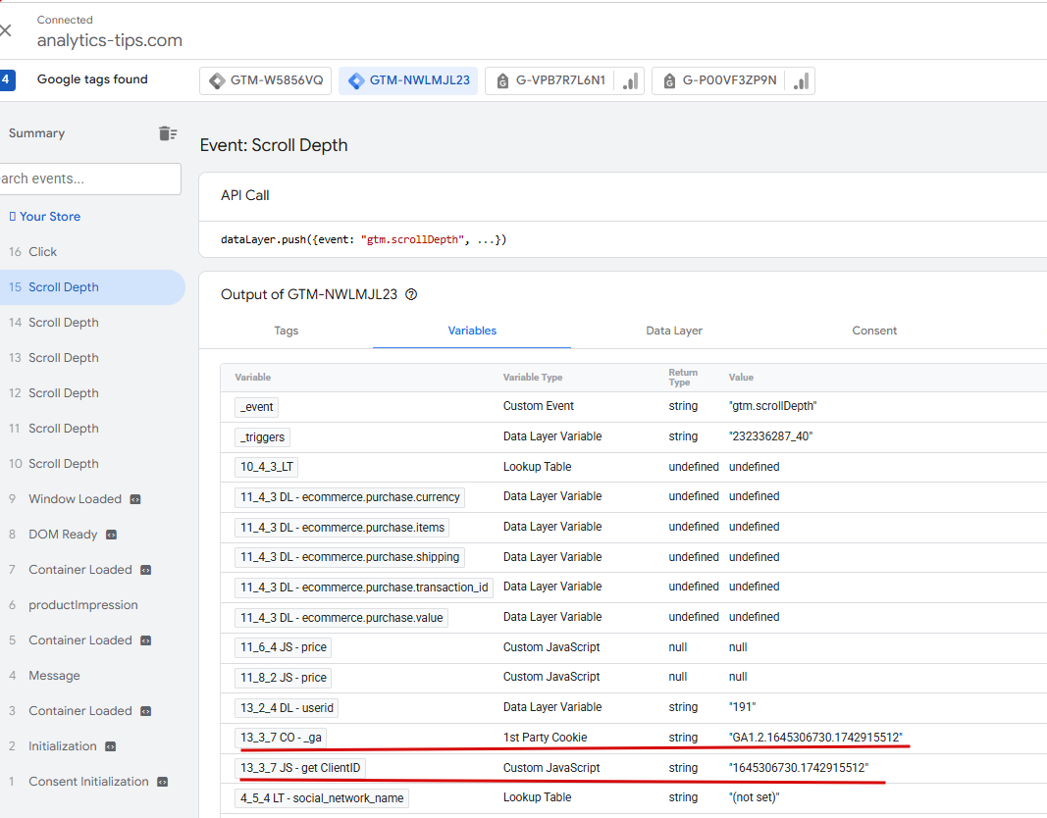Screen dimensions: 1047x818
Task: Click the 13_2_4 DL - userid variable
Action: point(287,708)
